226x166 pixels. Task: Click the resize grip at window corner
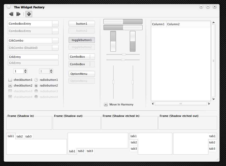[217, 159]
